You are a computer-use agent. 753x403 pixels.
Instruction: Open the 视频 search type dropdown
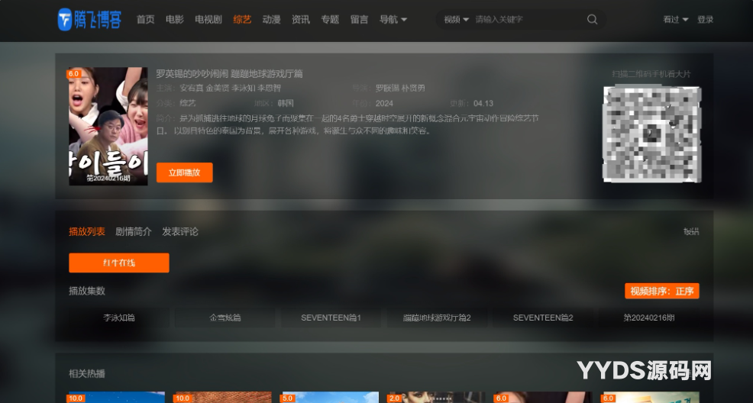pos(456,20)
